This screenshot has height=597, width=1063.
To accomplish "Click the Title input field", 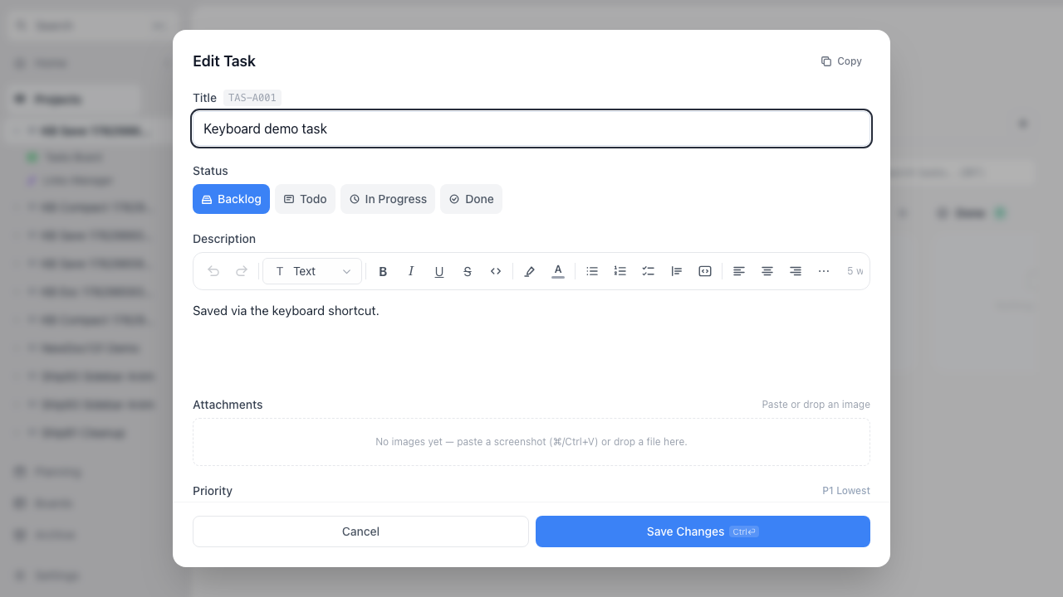I will pos(531,129).
